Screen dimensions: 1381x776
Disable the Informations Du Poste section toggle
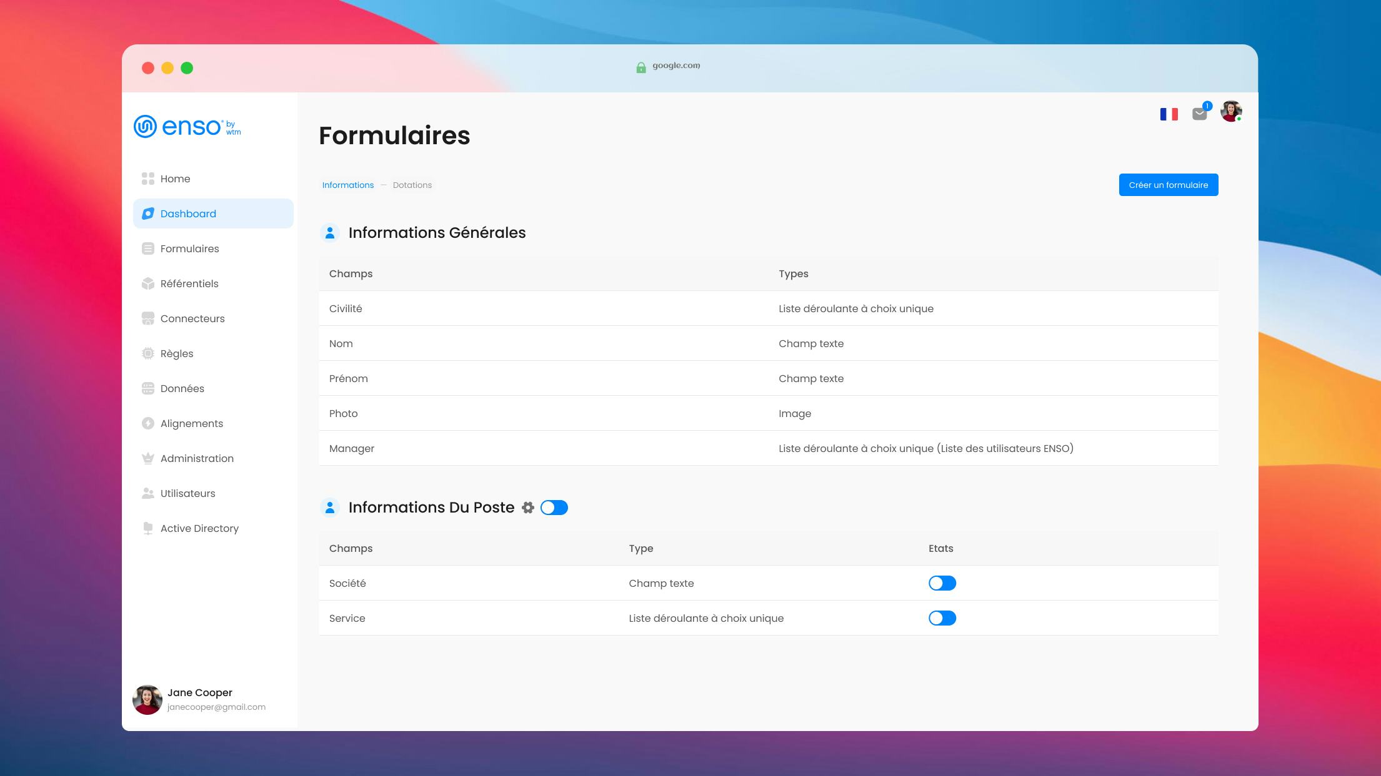pos(554,508)
